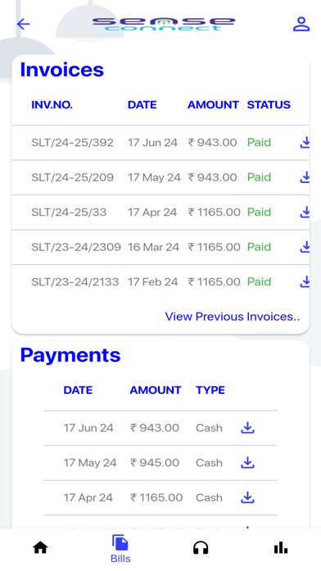321x571 pixels.
Task: Select invoice number SLT/23-24/2309
Action: [x=76, y=247]
